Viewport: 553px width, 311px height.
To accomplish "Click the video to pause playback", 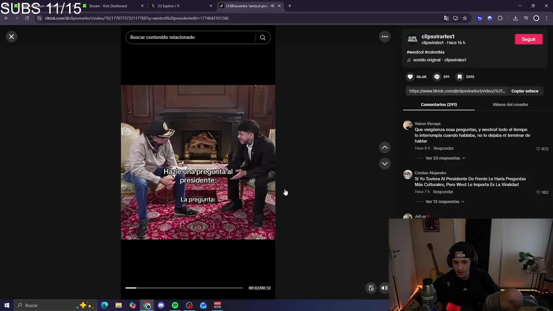I will coord(198,162).
